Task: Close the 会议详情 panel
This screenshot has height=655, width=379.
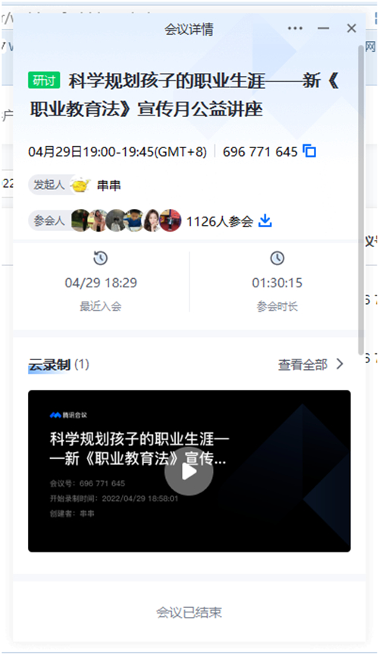Action: tap(352, 28)
